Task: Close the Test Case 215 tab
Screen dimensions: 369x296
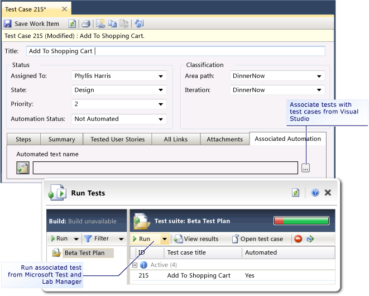Action: point(64,9)
